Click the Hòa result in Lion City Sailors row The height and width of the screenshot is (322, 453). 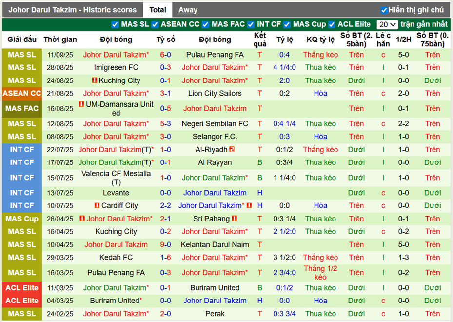point(320,93)
